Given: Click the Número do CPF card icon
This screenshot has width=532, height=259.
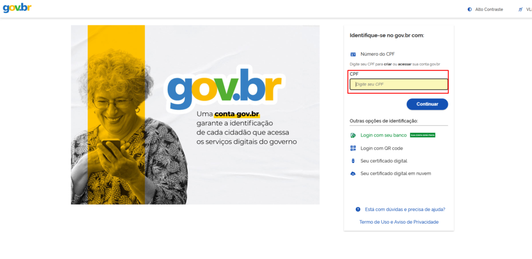Looking at the screenshot, I should 353,54.
